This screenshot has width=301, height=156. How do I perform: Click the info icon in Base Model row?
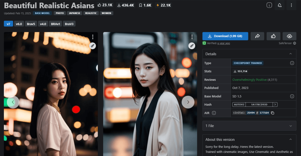point(292,96)
